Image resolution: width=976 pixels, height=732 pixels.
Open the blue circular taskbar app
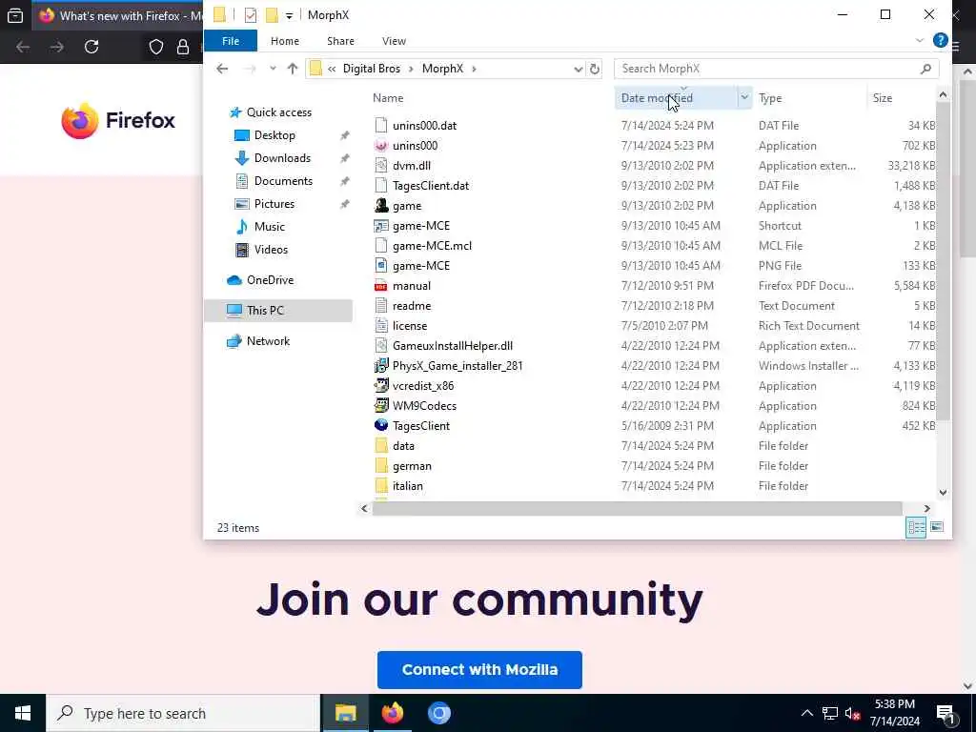click(438, 713)
